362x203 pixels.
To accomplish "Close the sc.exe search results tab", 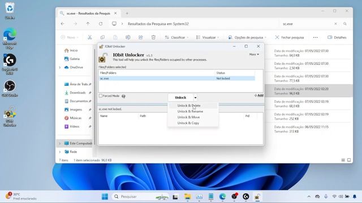I will (x=115, y=14).
